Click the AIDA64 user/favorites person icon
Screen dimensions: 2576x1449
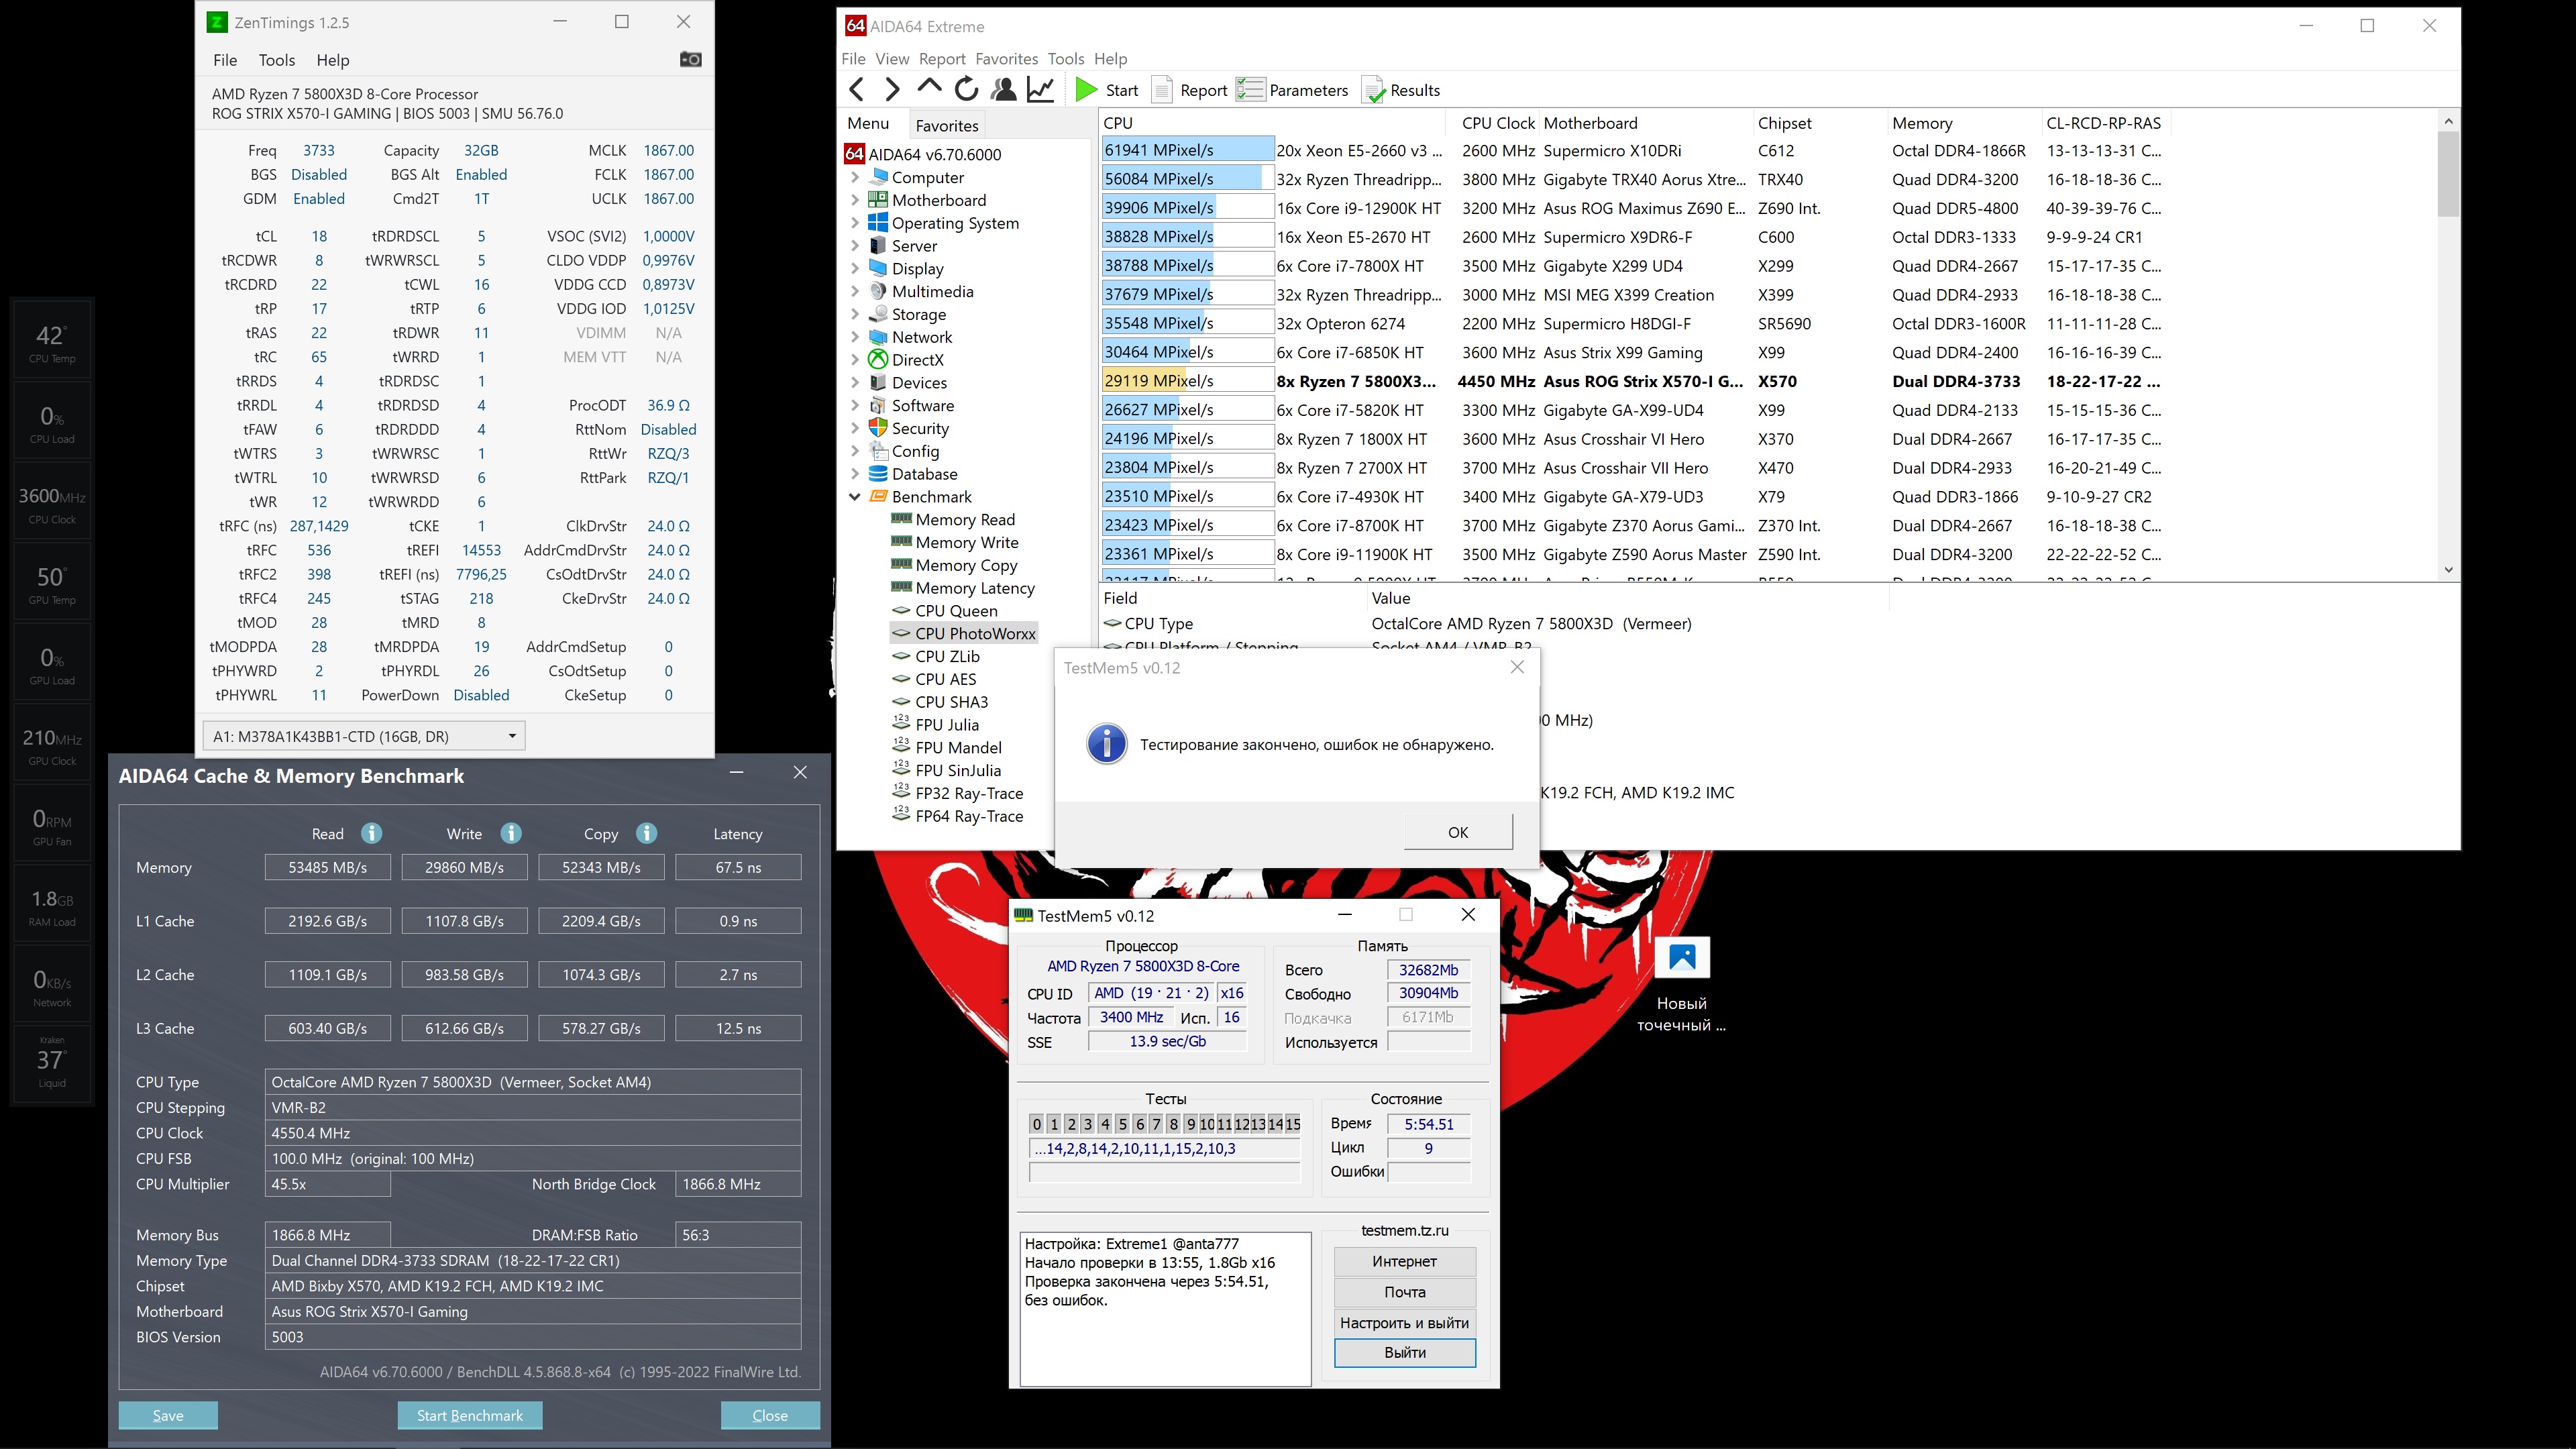tap(1003, 90)
